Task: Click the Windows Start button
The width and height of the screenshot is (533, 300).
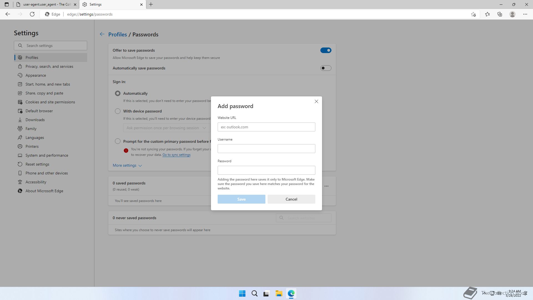Action: click(242, 293)
